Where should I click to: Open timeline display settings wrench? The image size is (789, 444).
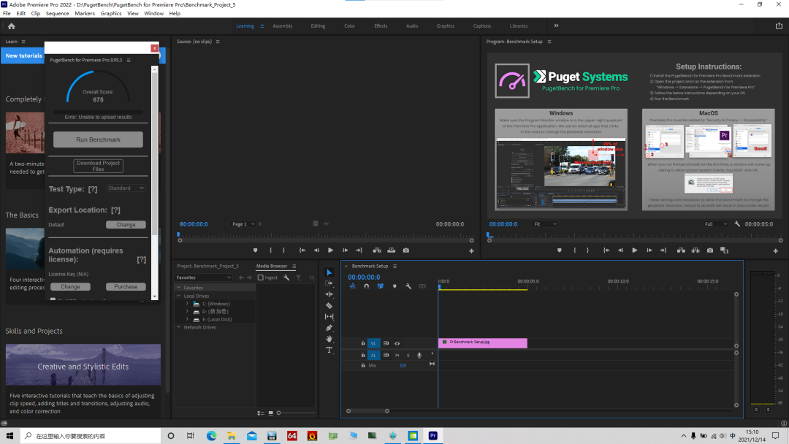pyautogui.click(x=408, y=286)
